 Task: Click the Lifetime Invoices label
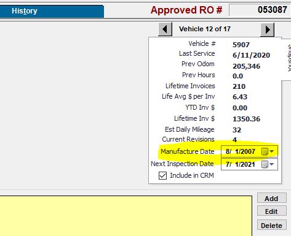click(x=190, y=86)
